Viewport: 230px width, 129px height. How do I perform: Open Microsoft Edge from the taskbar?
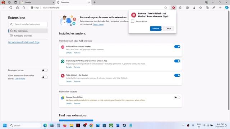(x=45, y=125)
